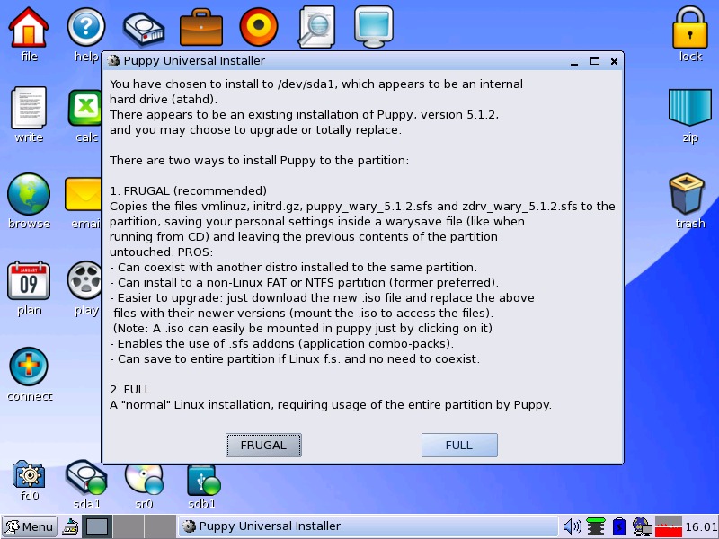Open the help question mark icon

pos(86,27)
